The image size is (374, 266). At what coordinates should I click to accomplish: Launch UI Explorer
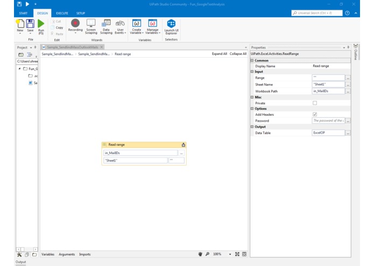pyautogui.click(x=171, y=27)
